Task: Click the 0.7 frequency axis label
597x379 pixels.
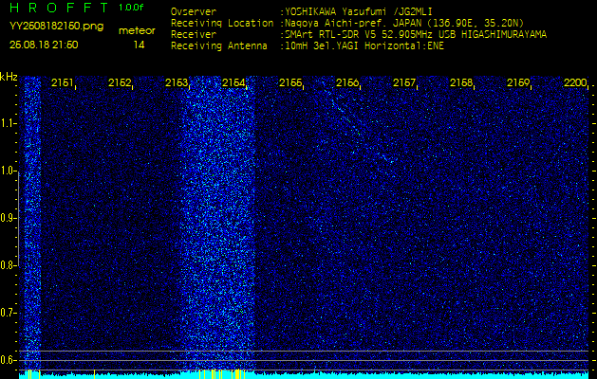Action: 8,313
